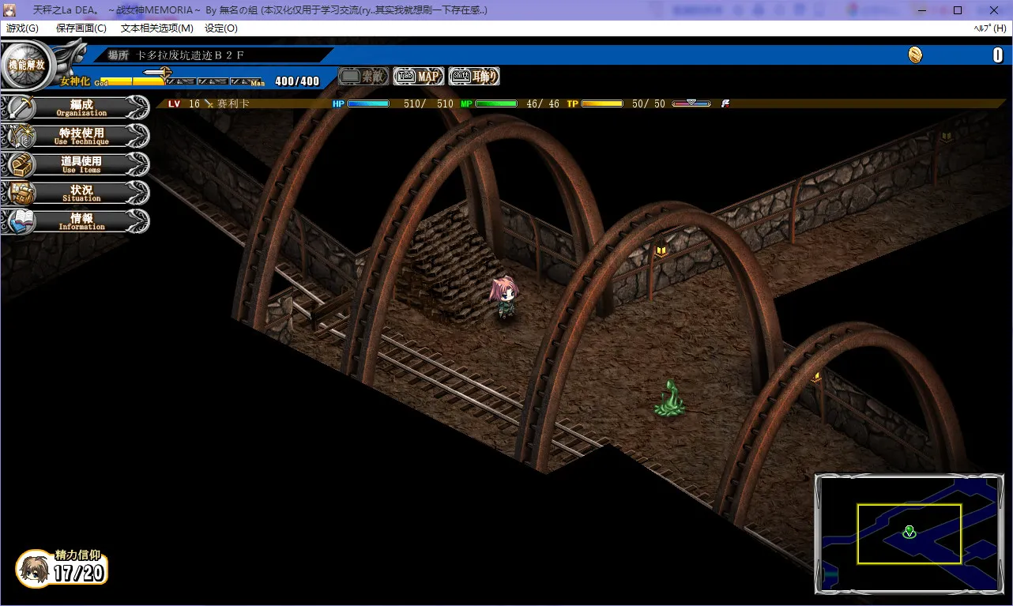Screen dimensions: 1013x606
Task: Click the green player marker on the minimap
Action: coord(909,532)
